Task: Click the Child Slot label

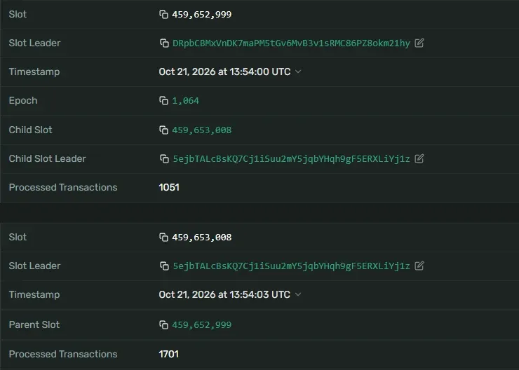Action: click(x=30, y=130)
